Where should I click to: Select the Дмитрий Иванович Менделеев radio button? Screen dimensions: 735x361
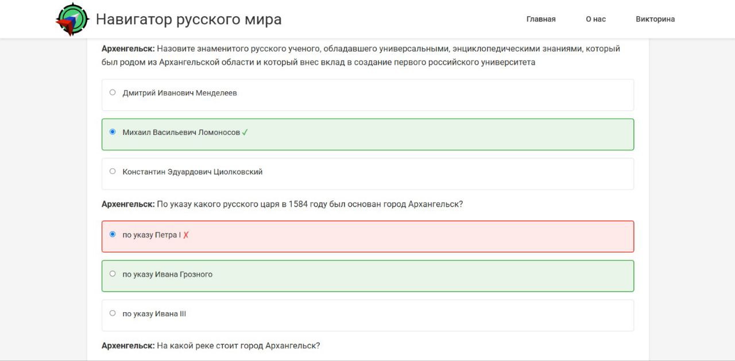pos(113,92)
